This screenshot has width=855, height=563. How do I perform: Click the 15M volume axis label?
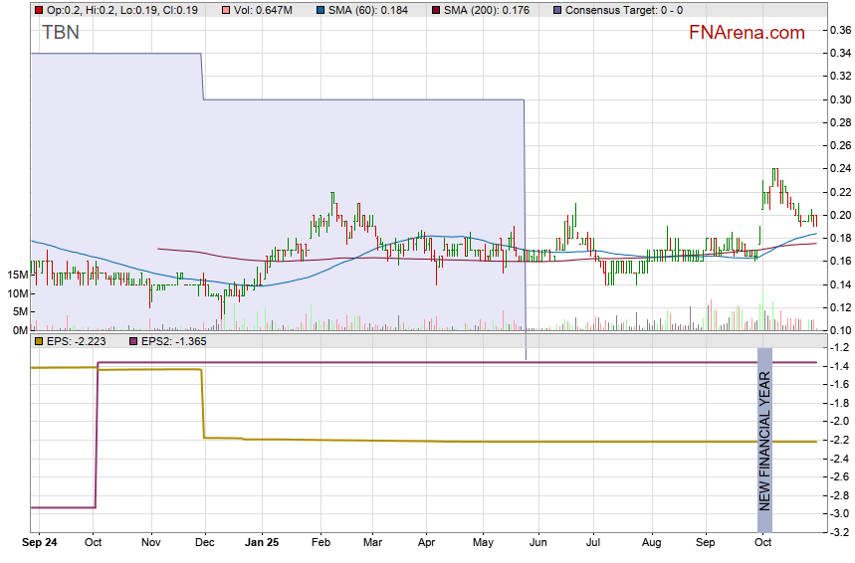[14, 275]
